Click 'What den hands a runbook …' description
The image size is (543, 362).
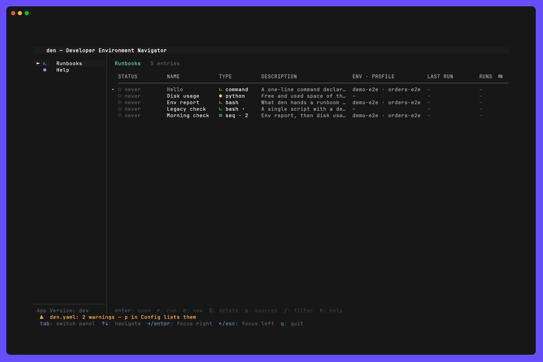304,103
